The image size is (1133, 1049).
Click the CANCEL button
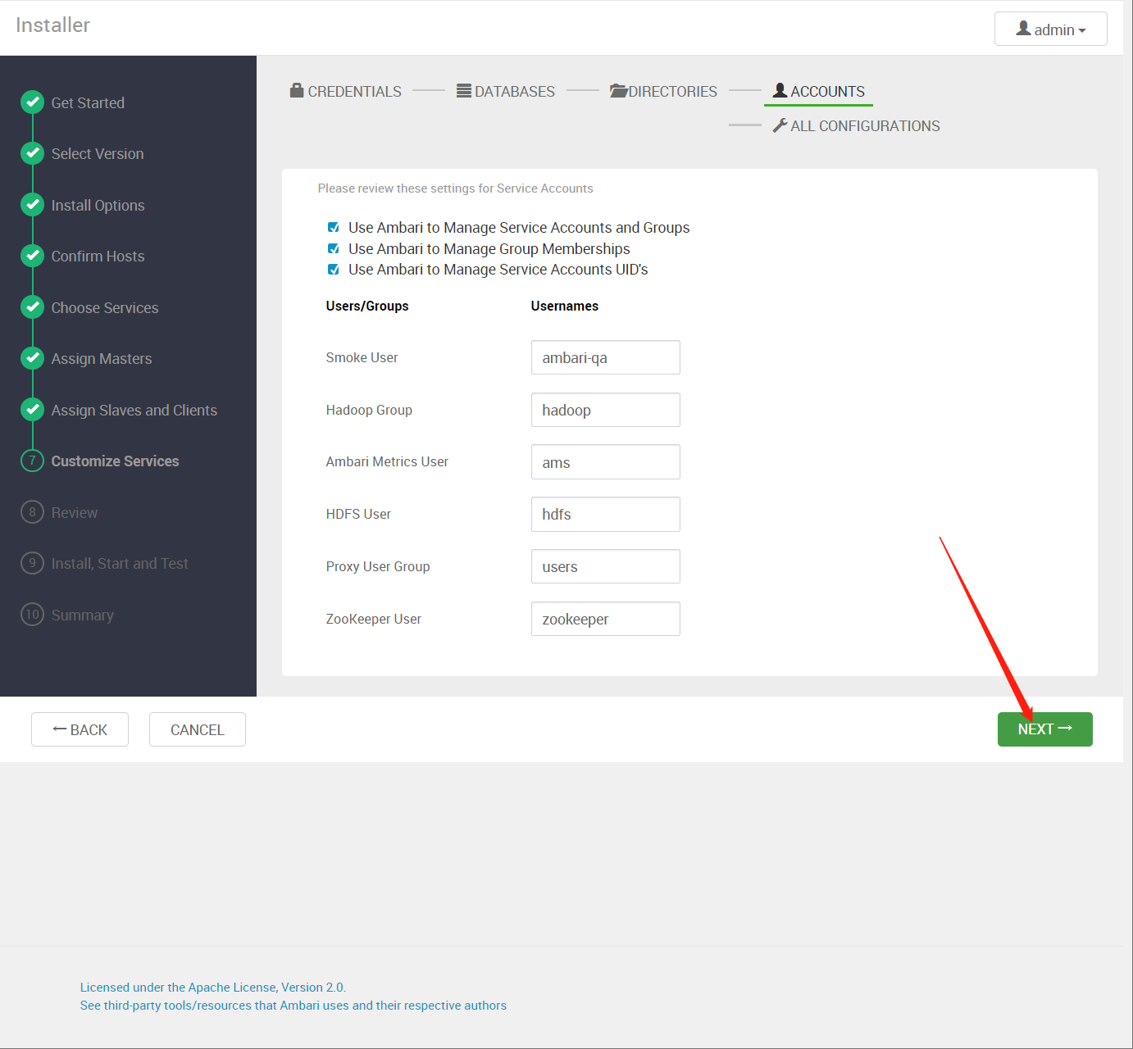198,729
